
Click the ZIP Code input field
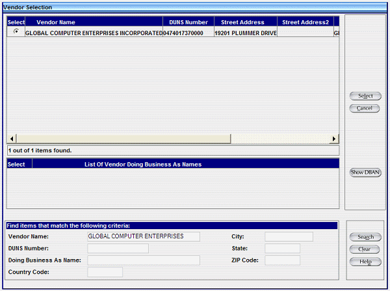[282, 260]
